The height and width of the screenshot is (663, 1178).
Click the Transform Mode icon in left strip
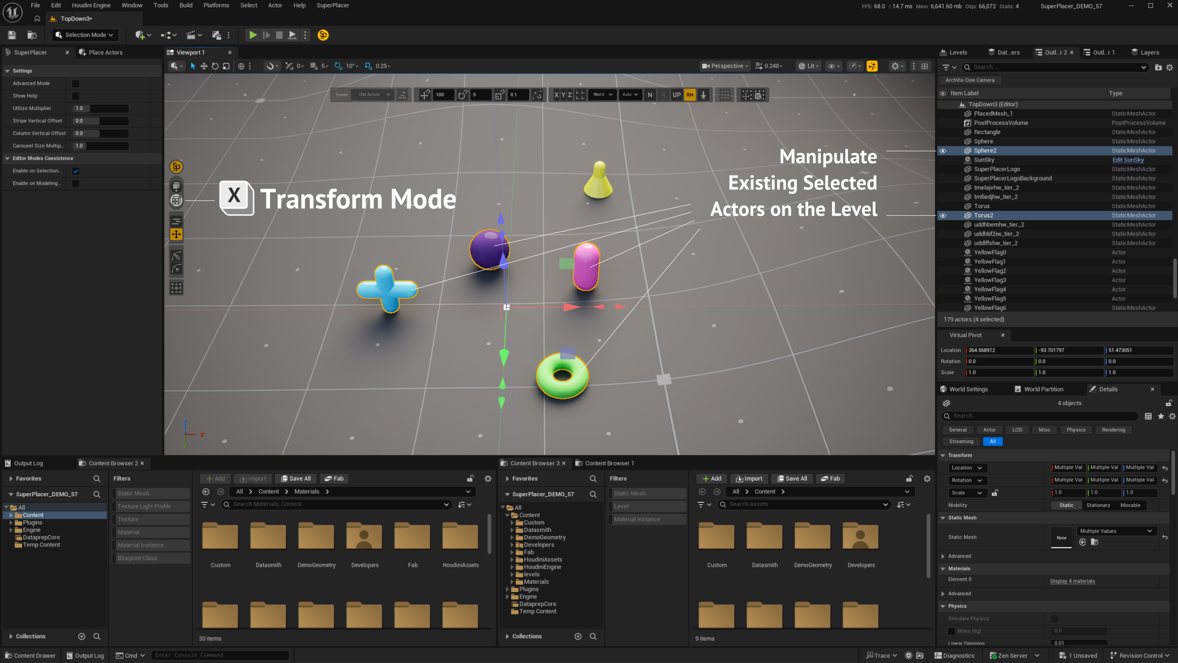(x=176, y=200)
